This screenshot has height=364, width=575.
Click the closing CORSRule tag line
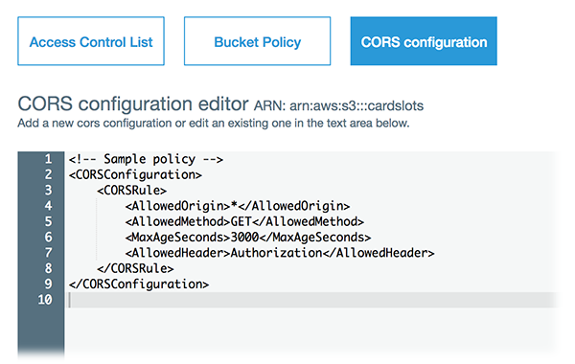tap(135, 269)
